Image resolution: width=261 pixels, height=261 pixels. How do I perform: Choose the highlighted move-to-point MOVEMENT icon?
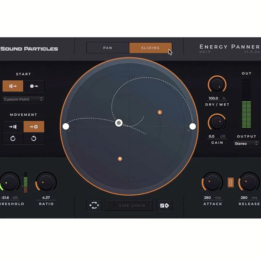(34, 127)
